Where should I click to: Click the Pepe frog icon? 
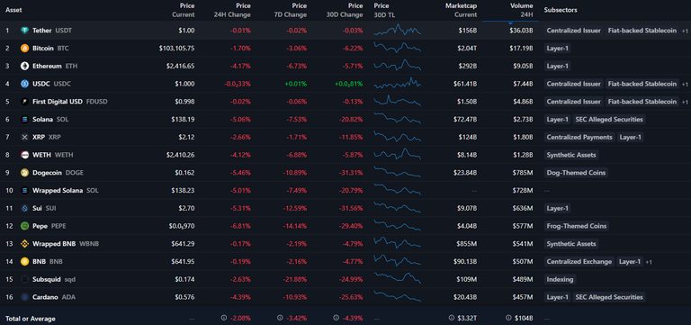(24, 226)
